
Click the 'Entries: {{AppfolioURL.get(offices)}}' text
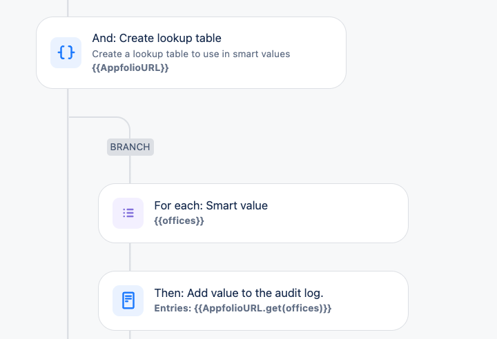[x=243, y=308]
